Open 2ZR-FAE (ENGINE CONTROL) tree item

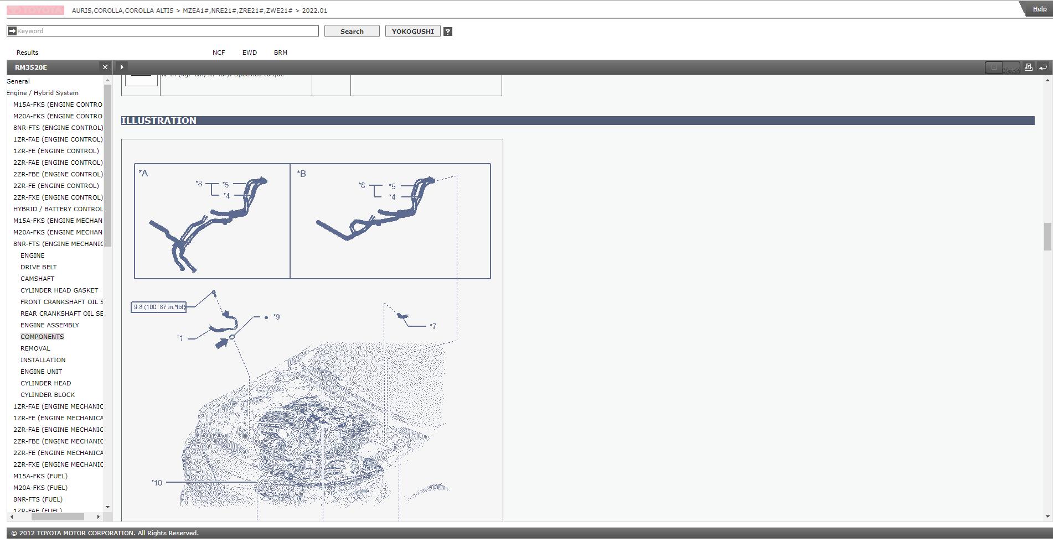click(x=58, y=163)
